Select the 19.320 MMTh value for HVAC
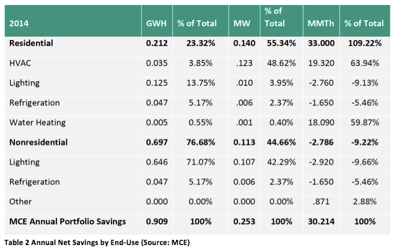Screen dimensions: 399x250 (x=322, y=63)
